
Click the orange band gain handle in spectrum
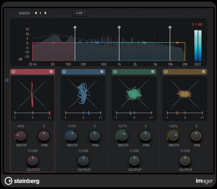pos(177,43)
